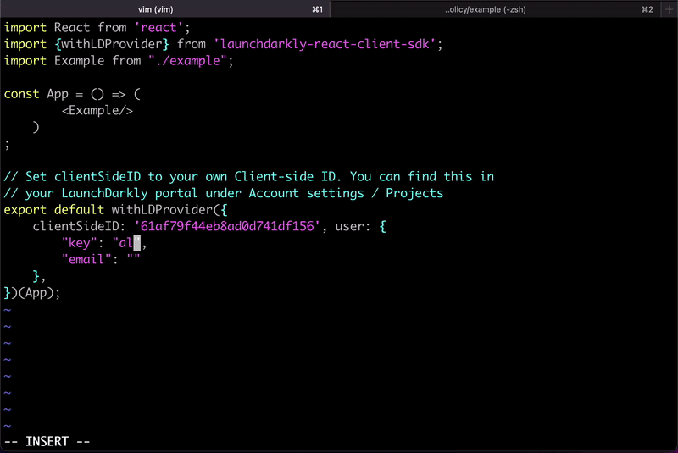
Task: Click the })(App); closing line
Action: [32, 292]
